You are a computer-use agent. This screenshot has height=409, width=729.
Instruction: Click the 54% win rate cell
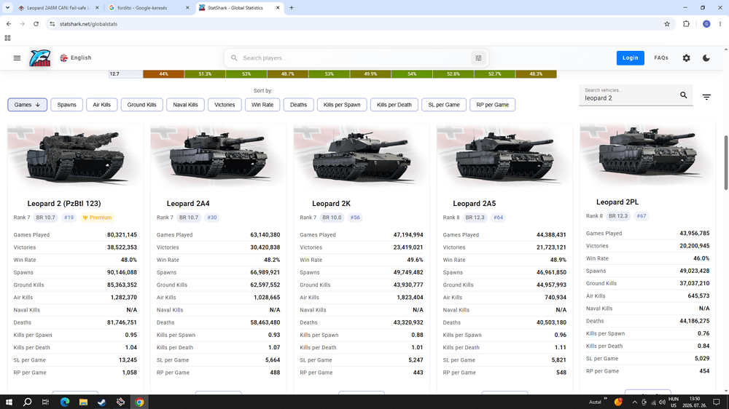pos(411,74)
